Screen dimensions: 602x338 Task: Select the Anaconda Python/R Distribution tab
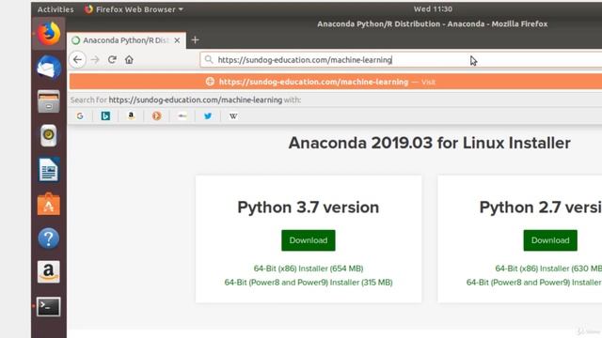(x=127, y=40)
